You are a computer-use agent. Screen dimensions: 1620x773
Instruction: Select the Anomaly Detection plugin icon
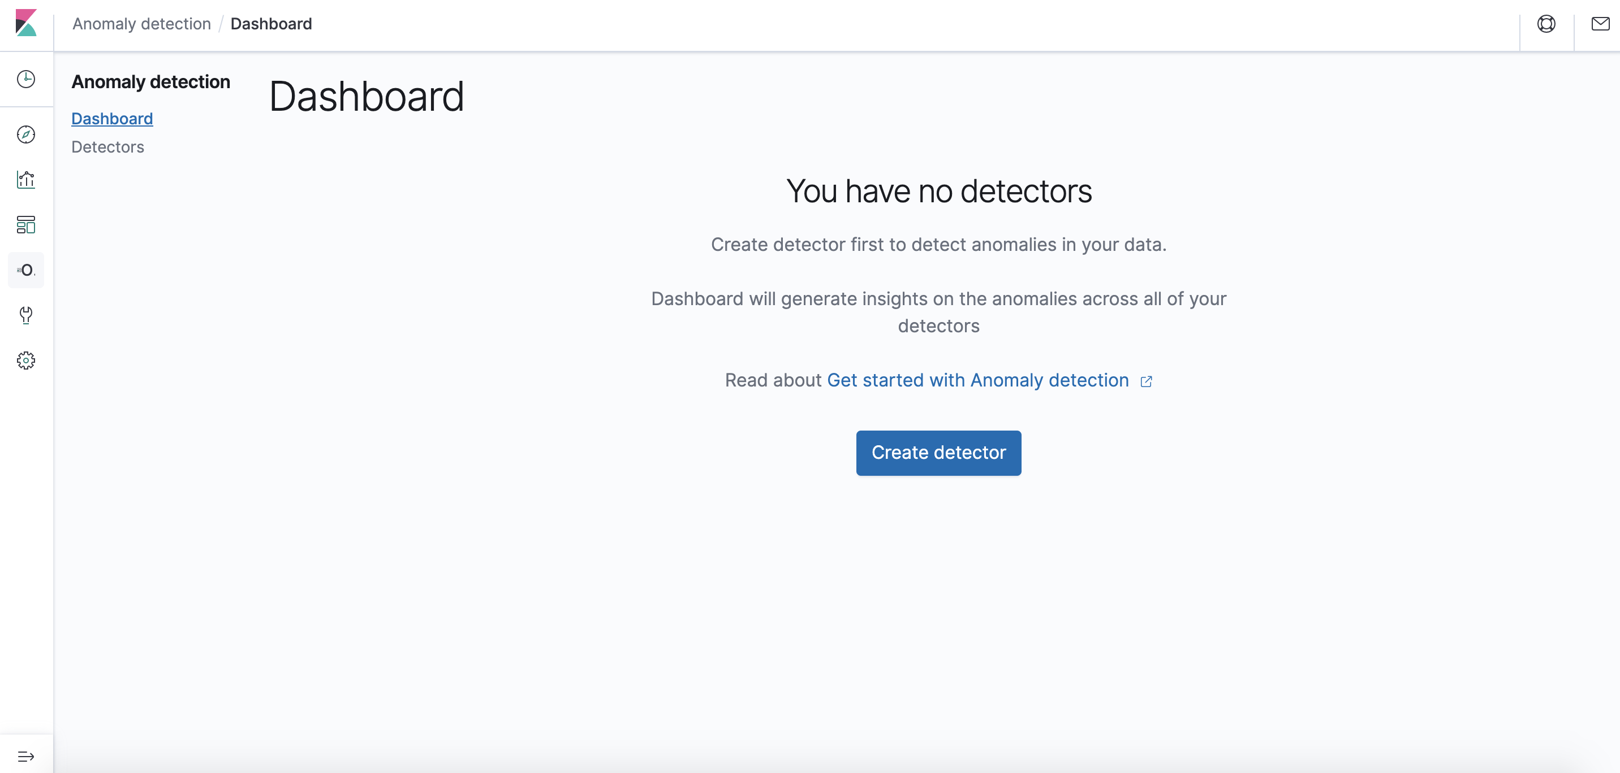tap(26, 270)
